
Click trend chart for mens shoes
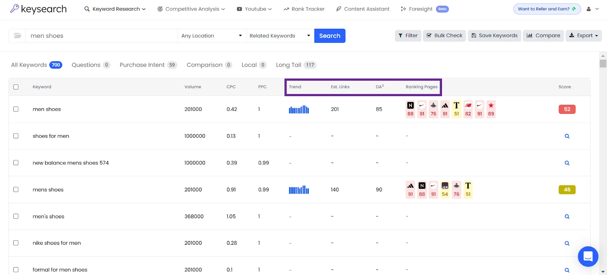299,190
